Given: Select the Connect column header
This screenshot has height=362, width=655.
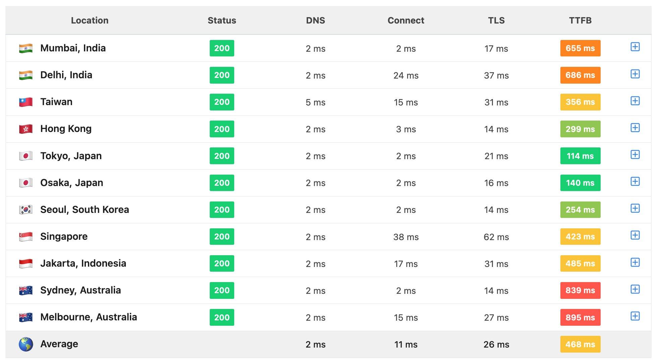Looking at the screenshot, I should (406, 20).
